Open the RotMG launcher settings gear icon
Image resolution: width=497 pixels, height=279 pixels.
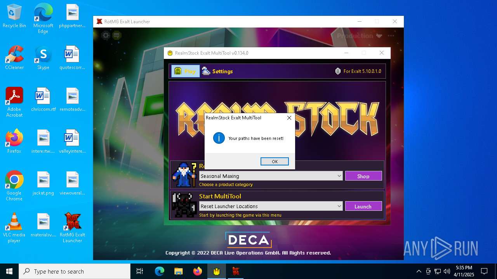coord(106,35)
